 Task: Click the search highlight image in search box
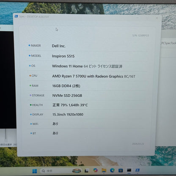77,170
